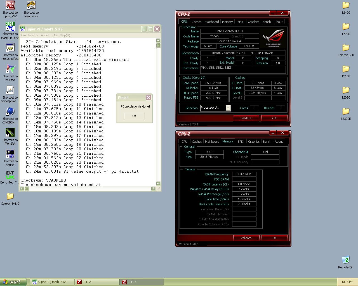Click OK in the bottom CPU-Z window
The image size is (358, 286).
pos(274,238)
